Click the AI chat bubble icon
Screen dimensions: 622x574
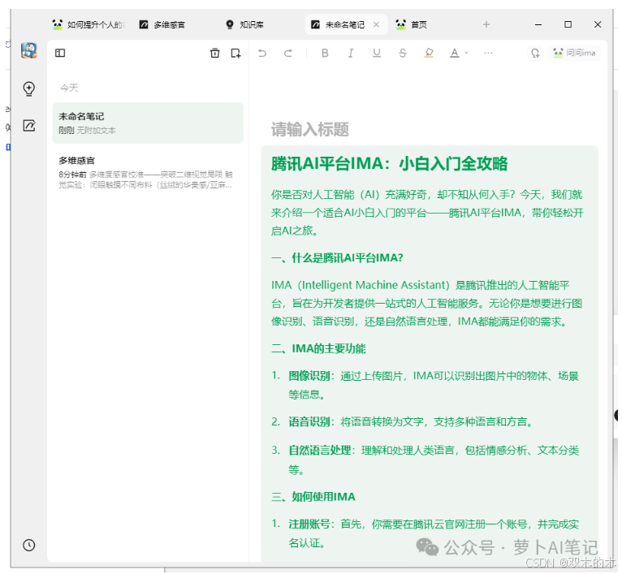tap(536, 53)
